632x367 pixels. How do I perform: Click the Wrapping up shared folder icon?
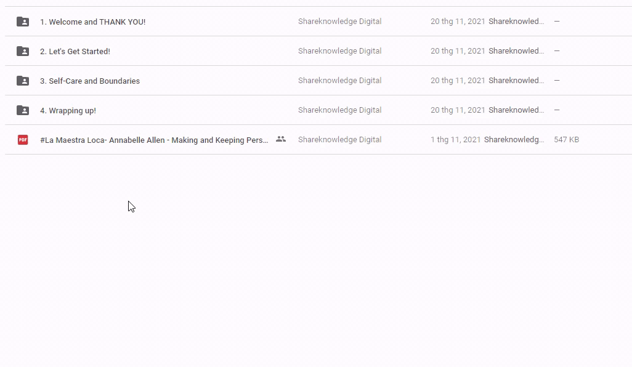(23, 110)
